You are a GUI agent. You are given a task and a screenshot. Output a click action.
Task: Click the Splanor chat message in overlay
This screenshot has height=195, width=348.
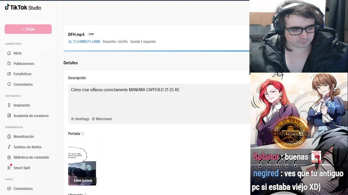(287, 157)
